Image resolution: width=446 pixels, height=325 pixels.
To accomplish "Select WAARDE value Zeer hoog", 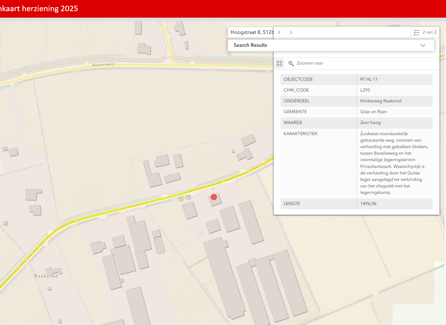I will coord(370,123).
